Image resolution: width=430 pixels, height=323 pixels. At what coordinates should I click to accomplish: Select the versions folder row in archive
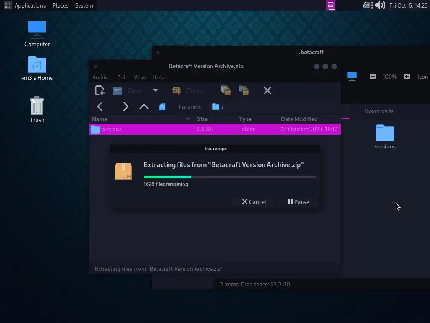pos(215,129)
